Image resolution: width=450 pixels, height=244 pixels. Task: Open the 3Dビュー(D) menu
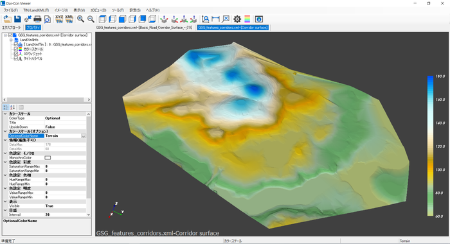(x=98, y=10)
